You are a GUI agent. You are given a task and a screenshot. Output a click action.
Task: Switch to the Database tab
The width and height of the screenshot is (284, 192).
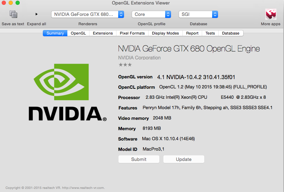231,33
